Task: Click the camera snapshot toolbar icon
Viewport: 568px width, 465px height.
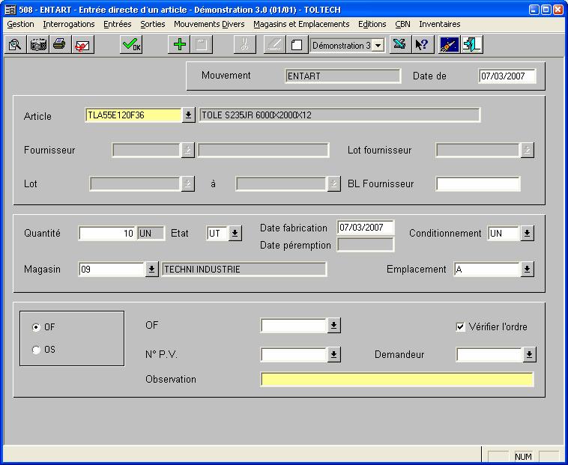Action: [37, 45]
